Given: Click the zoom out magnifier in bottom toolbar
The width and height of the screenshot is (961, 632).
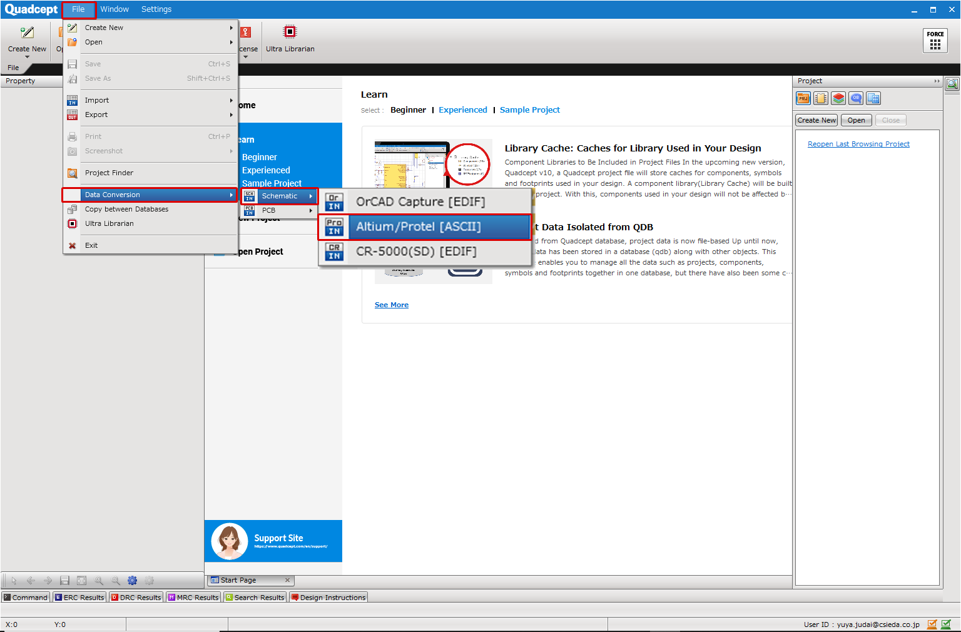Looking at the screenshot, I should tap(116, 581).
